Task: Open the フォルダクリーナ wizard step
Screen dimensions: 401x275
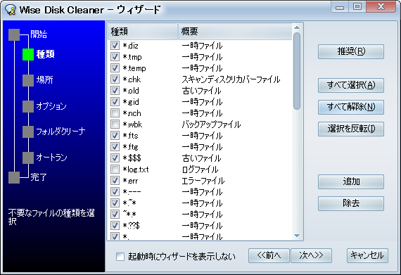Action: click(x=28, y=132)
